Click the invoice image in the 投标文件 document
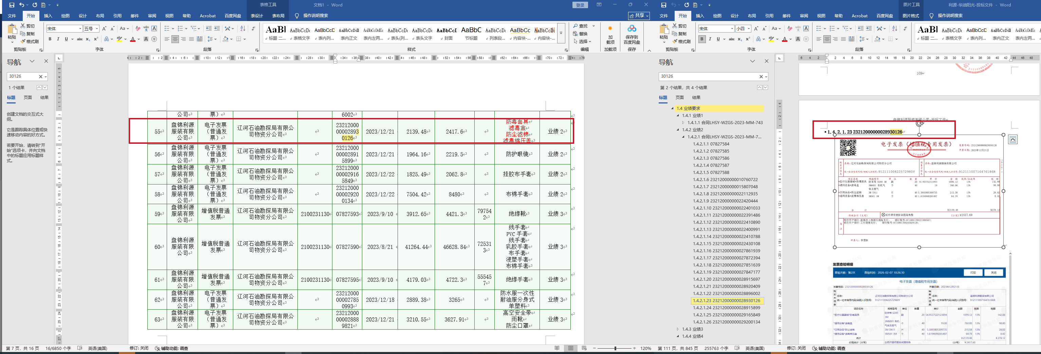This screenshot has width=1041, height=354. coord(919,191)
